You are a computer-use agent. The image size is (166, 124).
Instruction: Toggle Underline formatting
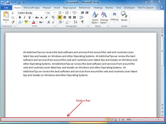click(x=29, y=17)
